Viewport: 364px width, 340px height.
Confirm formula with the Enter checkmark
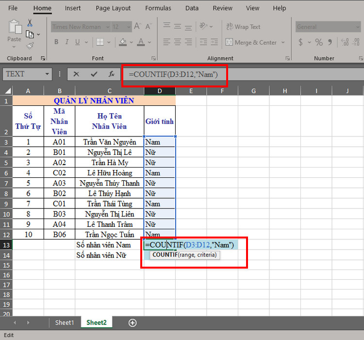point(94,74)
